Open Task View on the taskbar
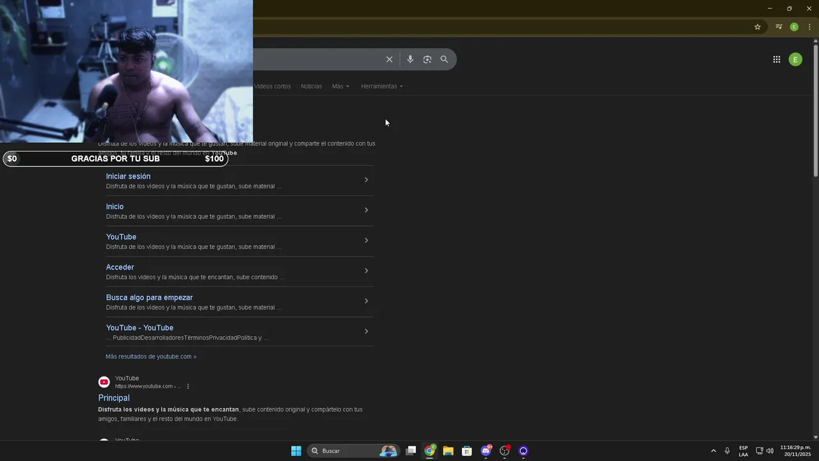The width and height of the screenshot is (819, 461). click(x=411, y=451)
